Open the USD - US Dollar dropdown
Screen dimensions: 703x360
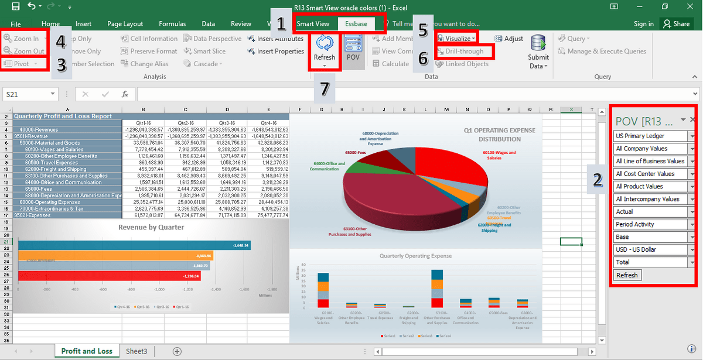(x=692, y=249)
